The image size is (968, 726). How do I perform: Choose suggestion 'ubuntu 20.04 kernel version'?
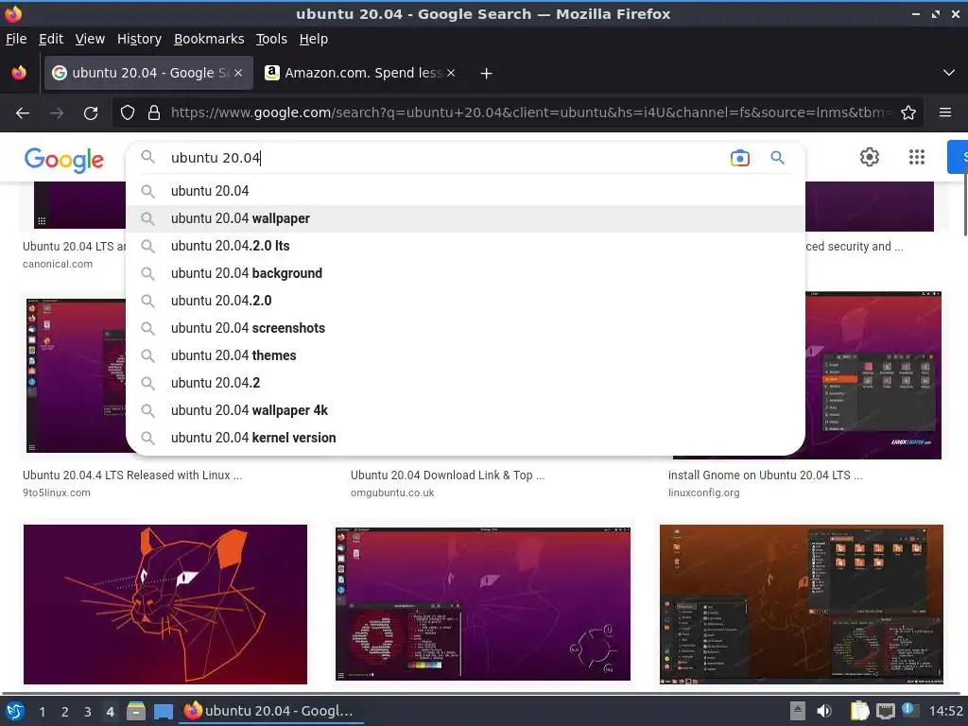[x=465, y=438]
